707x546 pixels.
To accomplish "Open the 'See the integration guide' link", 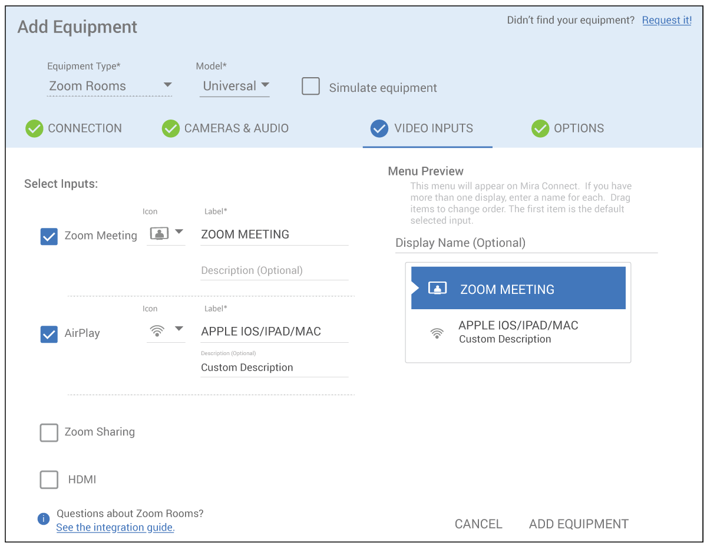I will point(115,528).
